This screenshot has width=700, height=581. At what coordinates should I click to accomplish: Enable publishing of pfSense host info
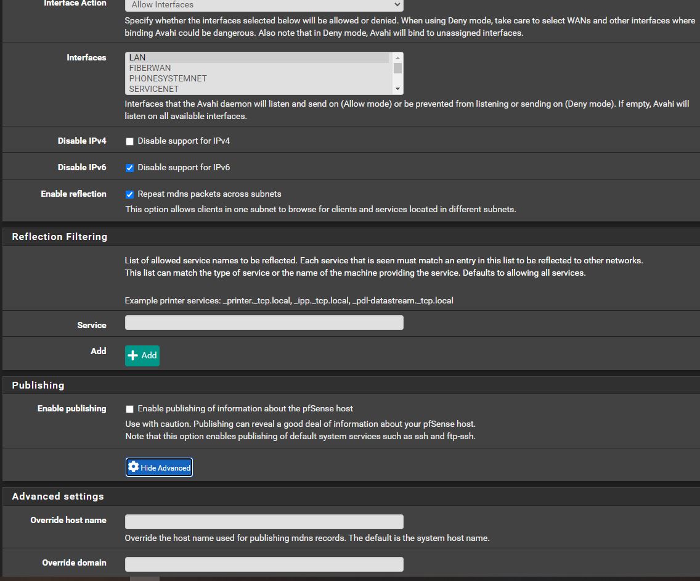(129, 409)
